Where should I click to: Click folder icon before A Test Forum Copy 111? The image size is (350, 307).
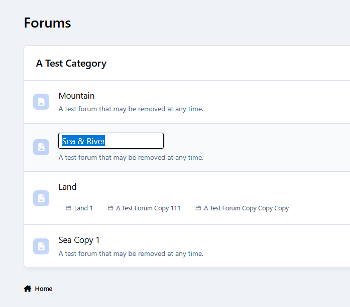click(x=110, y=208)
